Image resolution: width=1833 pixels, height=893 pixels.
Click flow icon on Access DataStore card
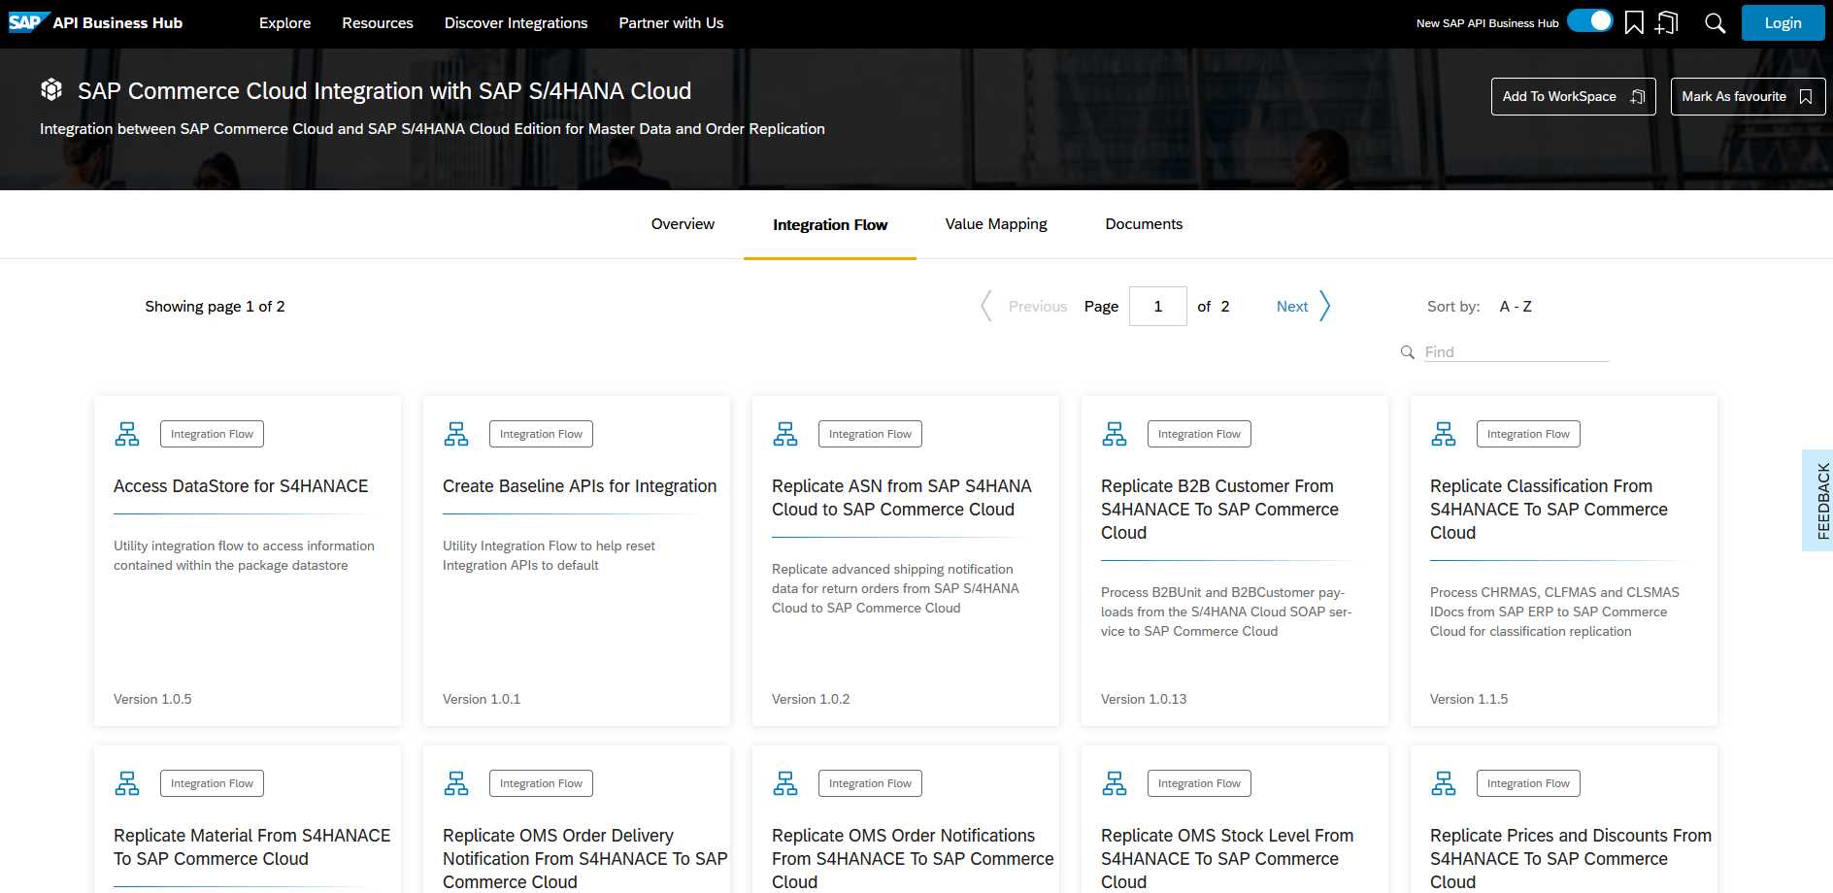pyautogui.click(x=127, y=434)
